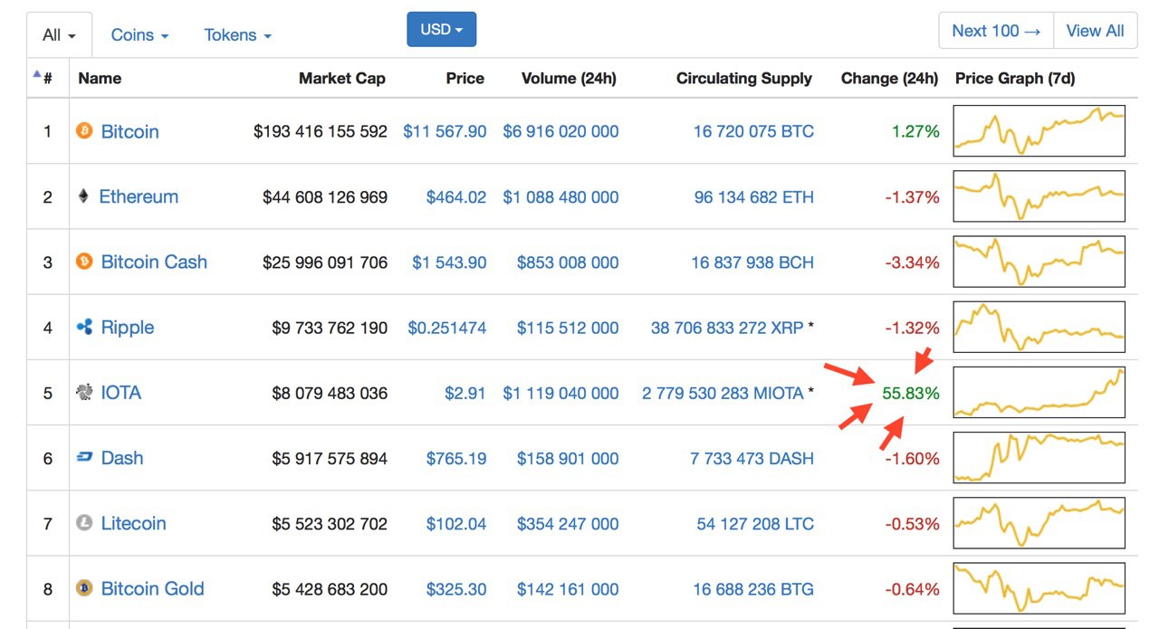Click Ripple price $0.251474
Viewport: 1159px width, 629px height.
point(446,328)
